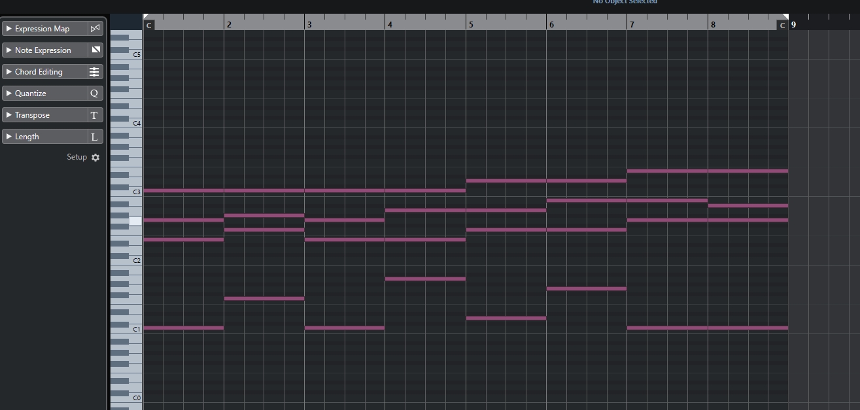Screen dimensions: 860x410
Task: Select the C1 bass note in bar 8
Action: [x=748, y=328]
